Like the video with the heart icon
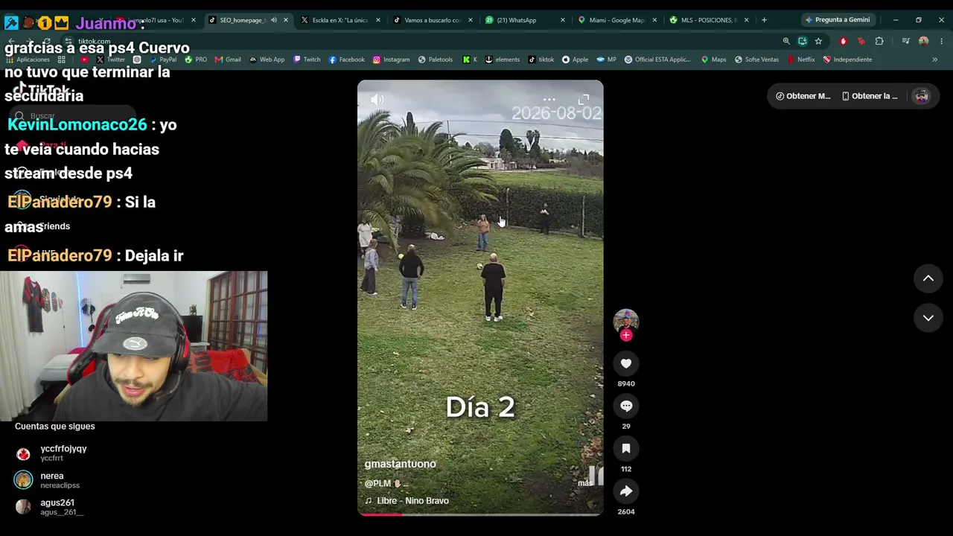953x536 pixels. [626, 363]
